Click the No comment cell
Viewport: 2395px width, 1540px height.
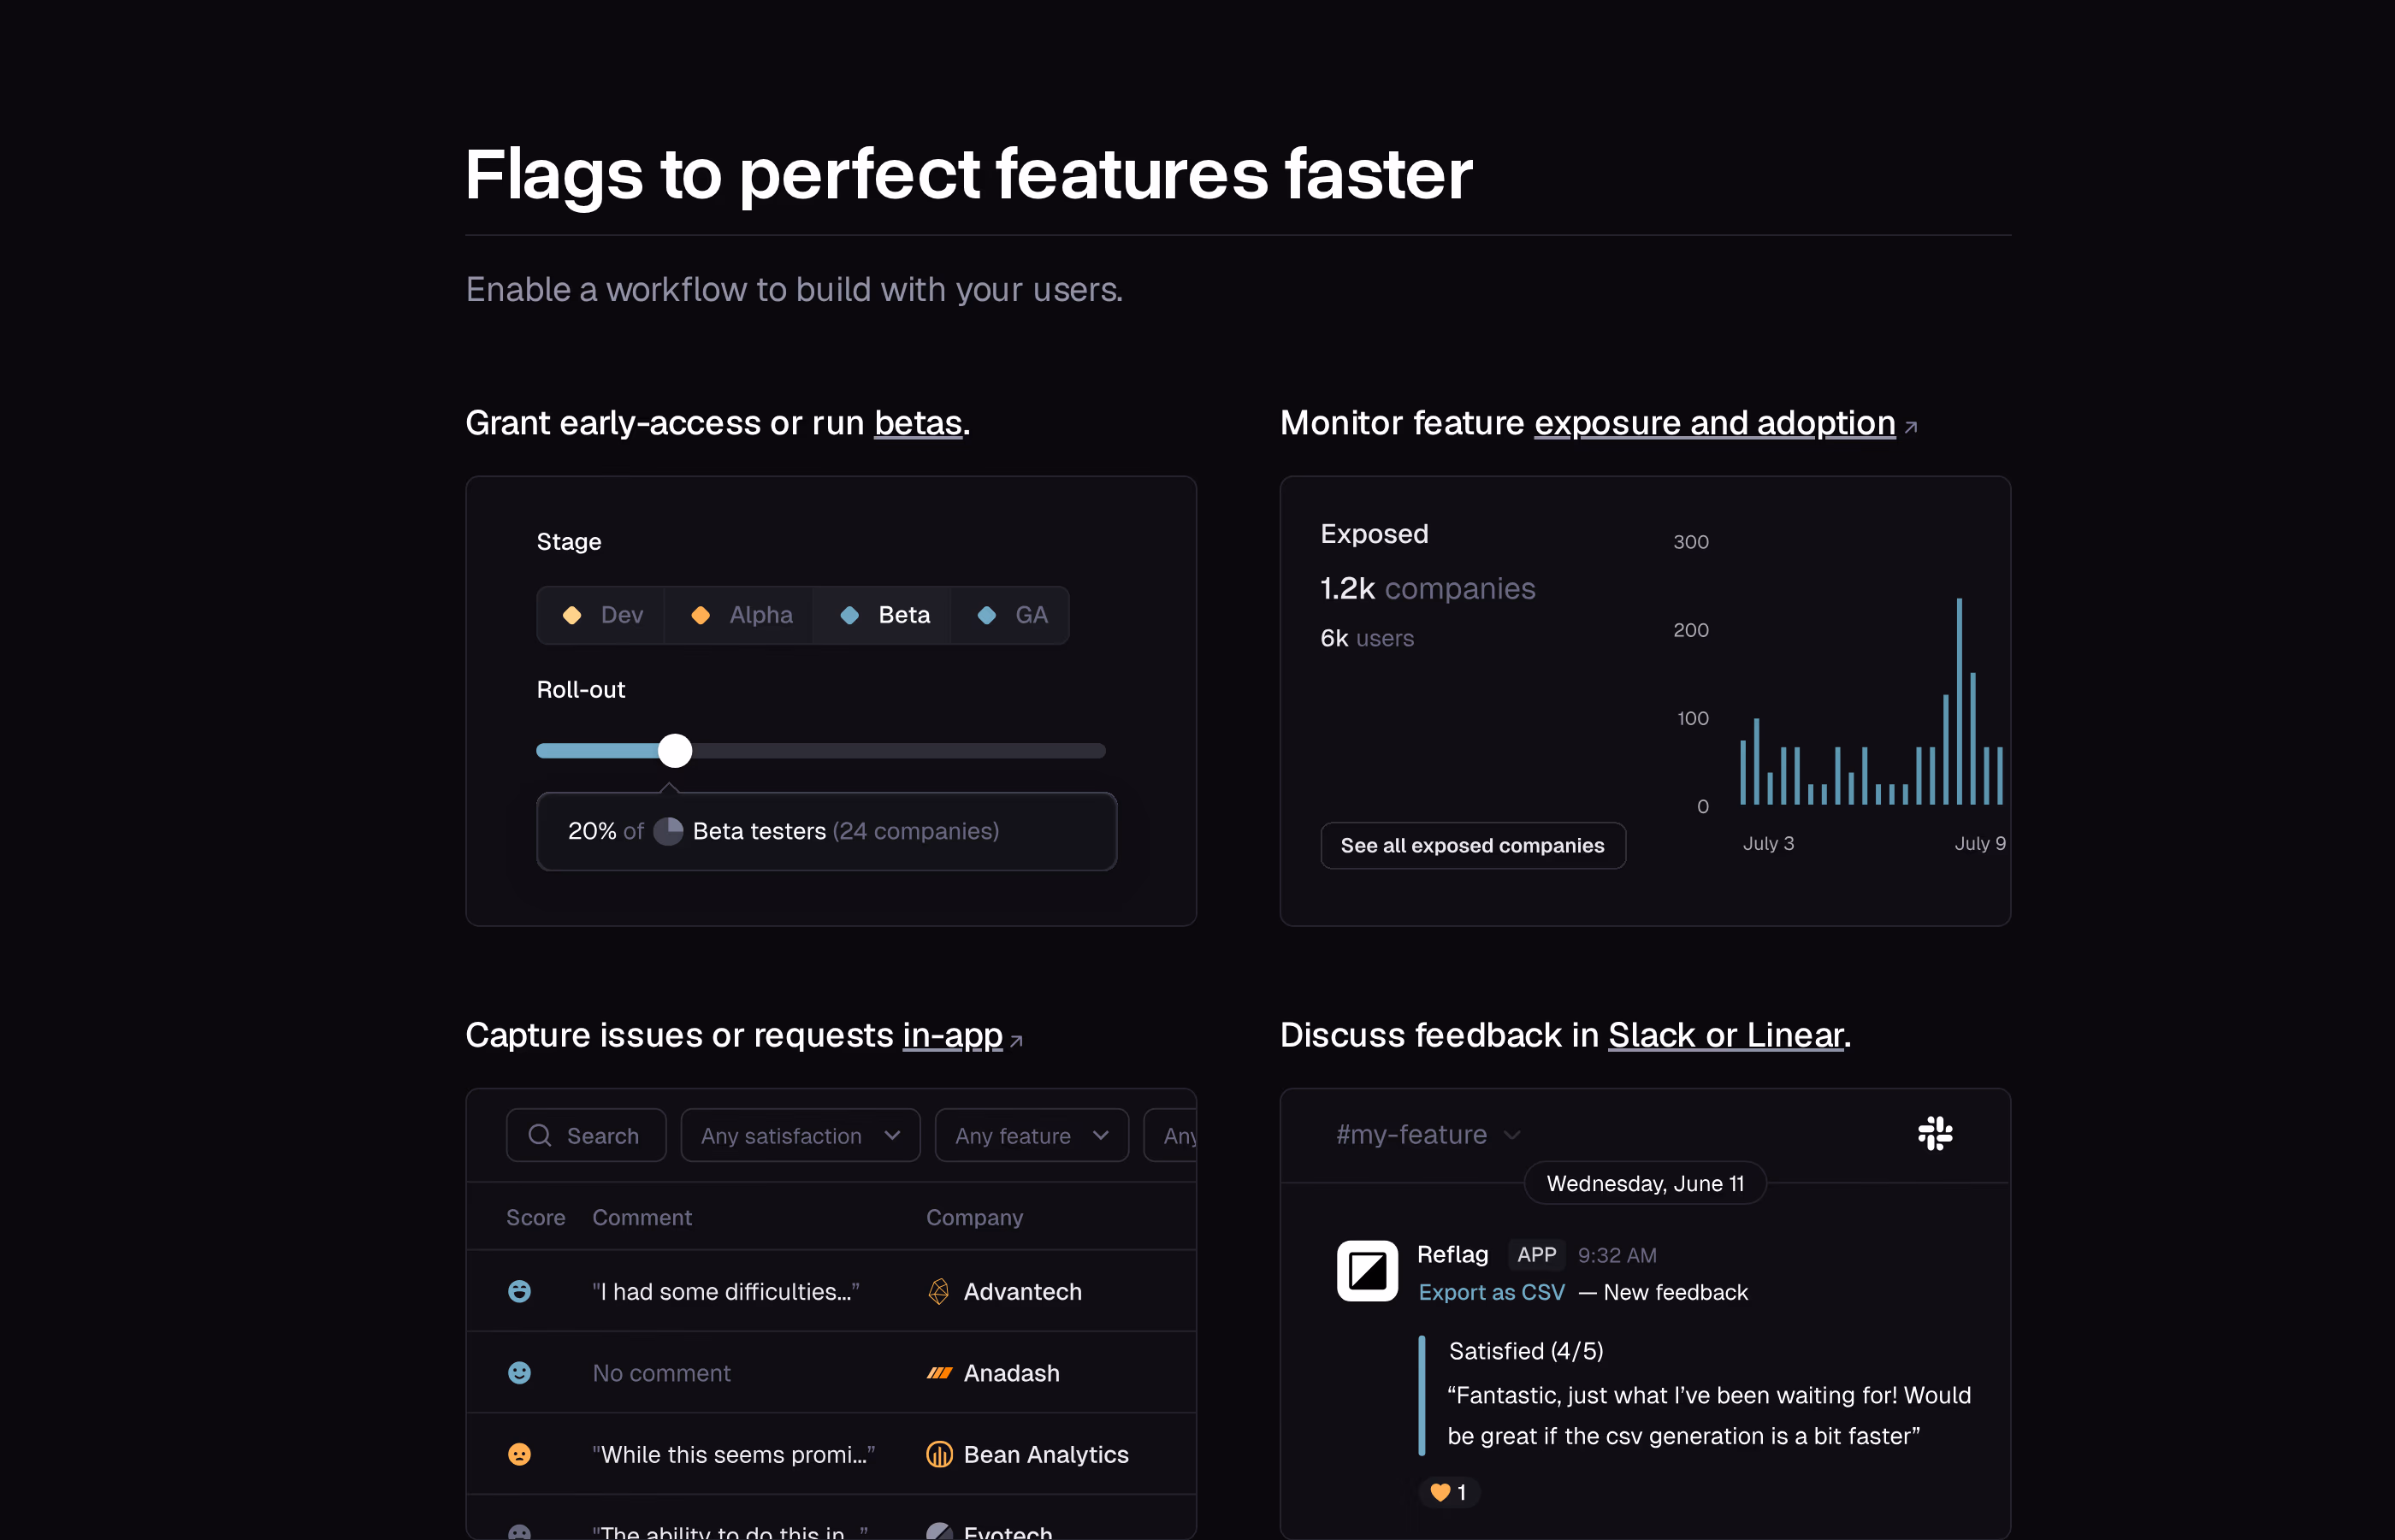661,1373
